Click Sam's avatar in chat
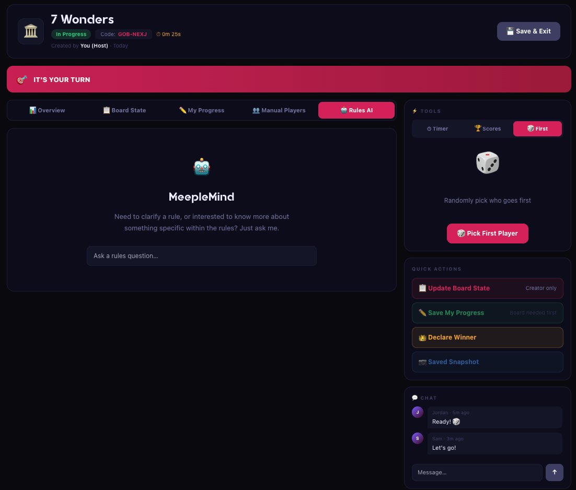 tap(417, 438)
